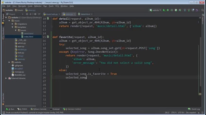
Task: Click the music breadcrumb in navigation bar
Action: [x=19, y=10]
